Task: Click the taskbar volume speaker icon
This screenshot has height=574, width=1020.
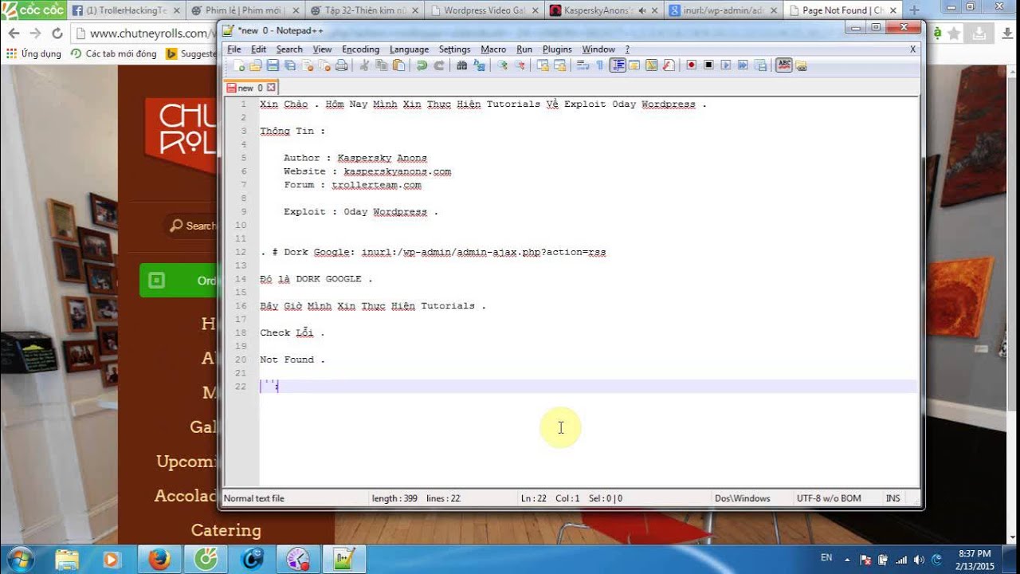Action: click(x=919, y=560)
